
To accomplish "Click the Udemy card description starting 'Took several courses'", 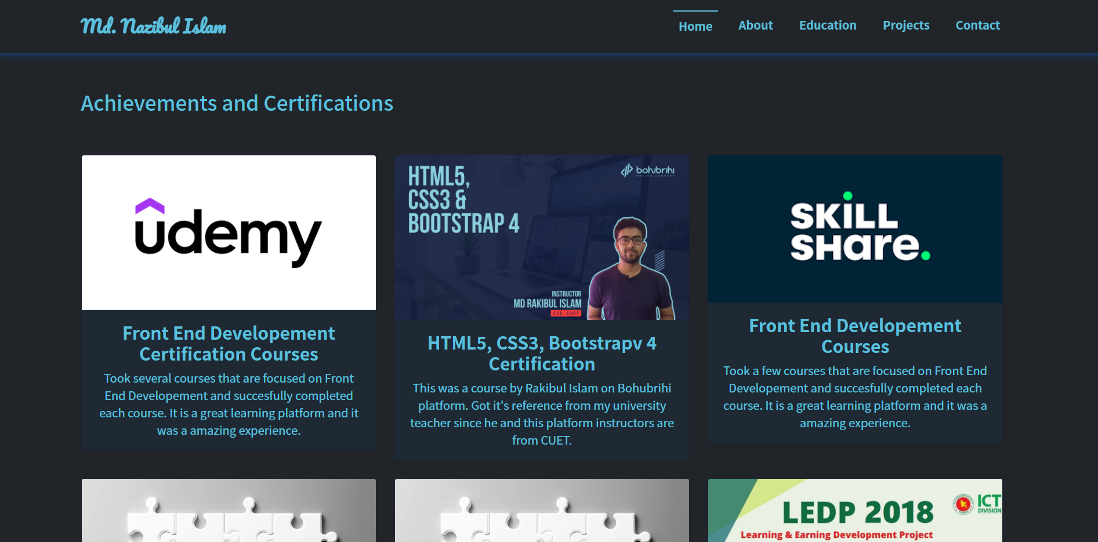I will pos(229,405).
